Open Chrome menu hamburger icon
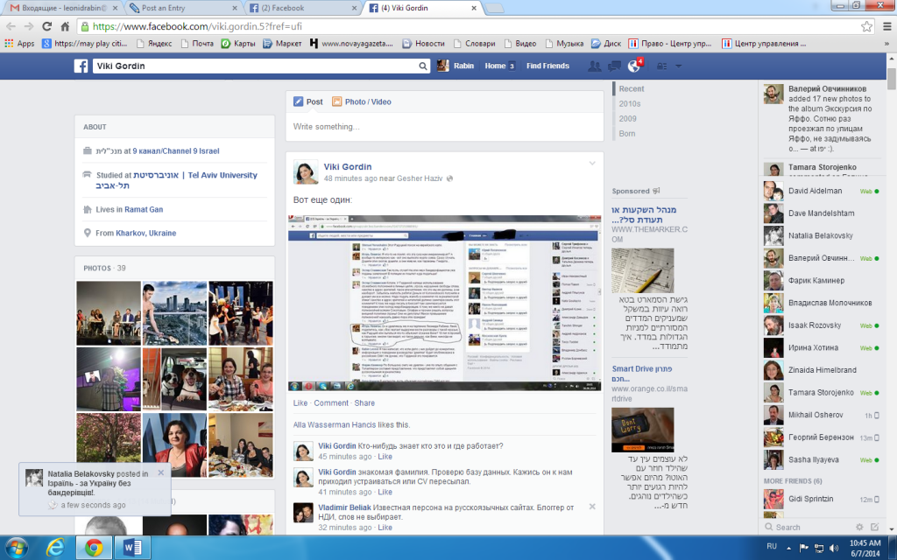897x560 pixels. click(x=886, y=26)
